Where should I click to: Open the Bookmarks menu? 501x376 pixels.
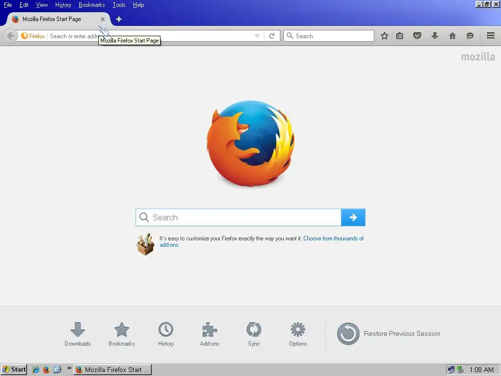[91, 5]
